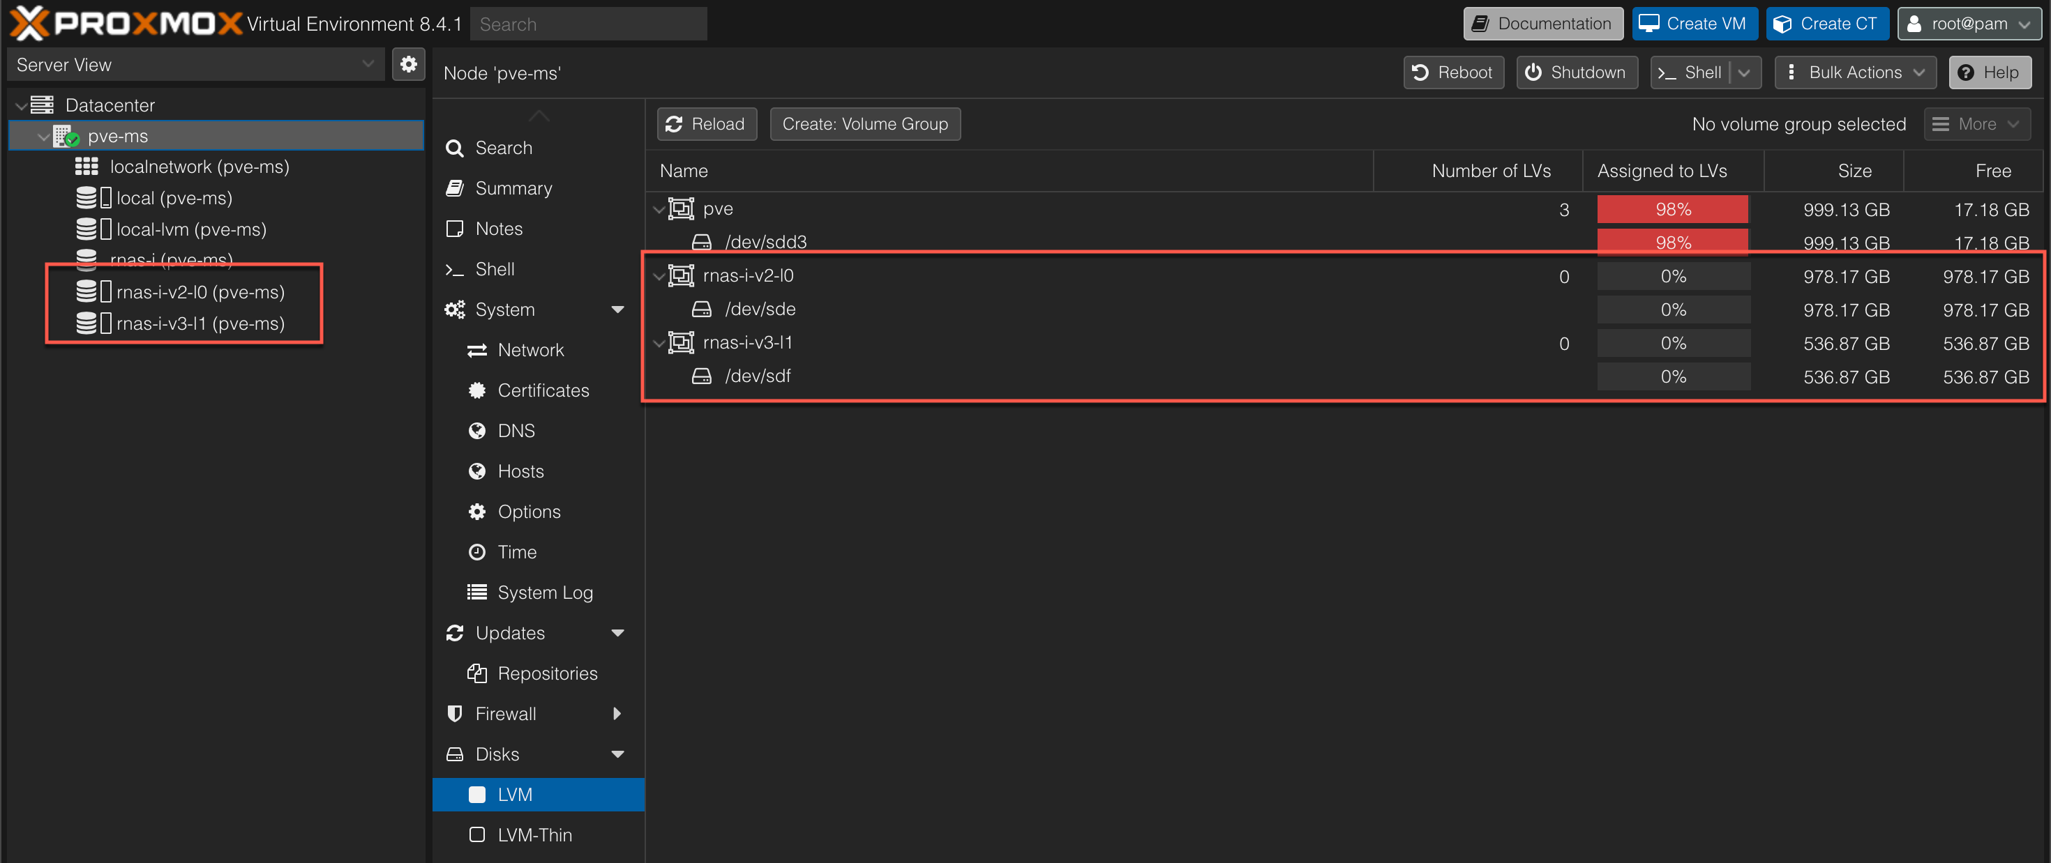The image size is (2051, 863).
Task: Click the Reload refresh icon
Action: 675,124
